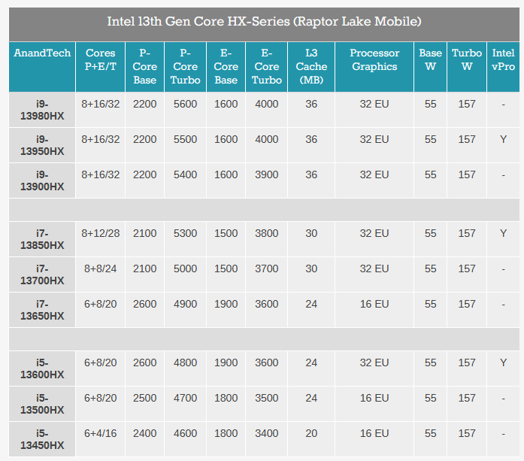The height and width of the screenshot is (461, 524).
Task: Select the i9-13980HX row label
Action: coord(42,110)
